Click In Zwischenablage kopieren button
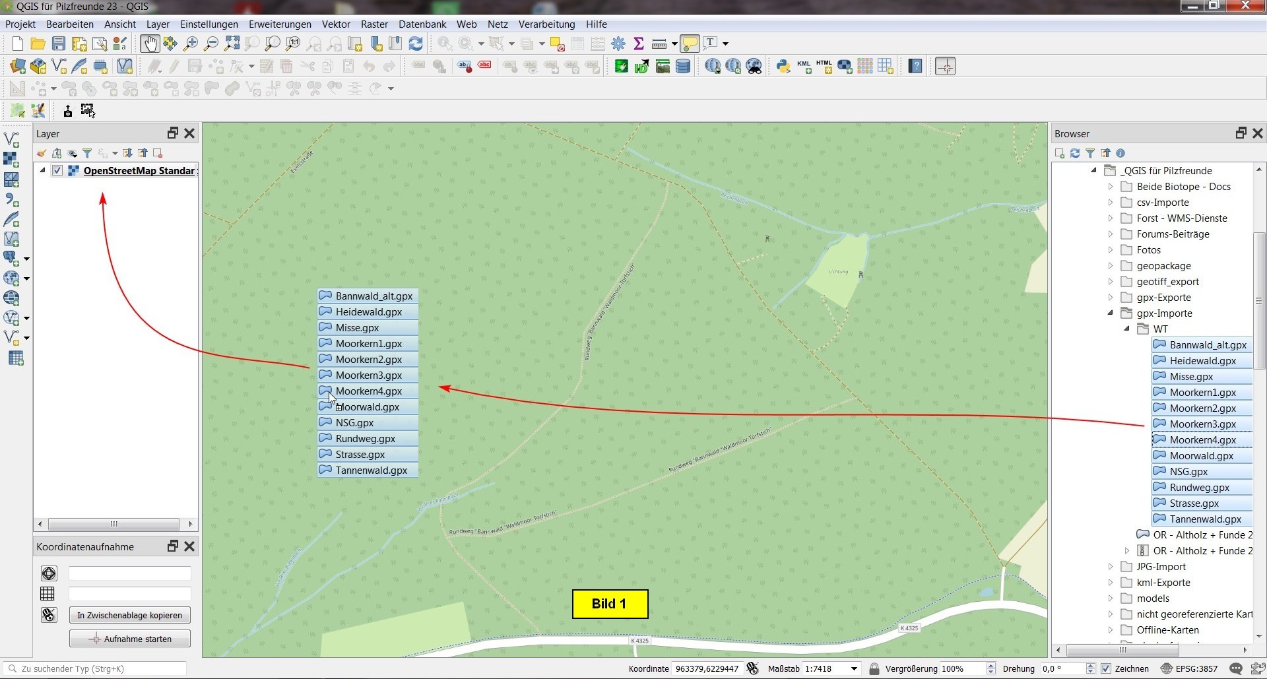Screen dimensions: 1267x679 pyautogui.click(x=129, y=615)
